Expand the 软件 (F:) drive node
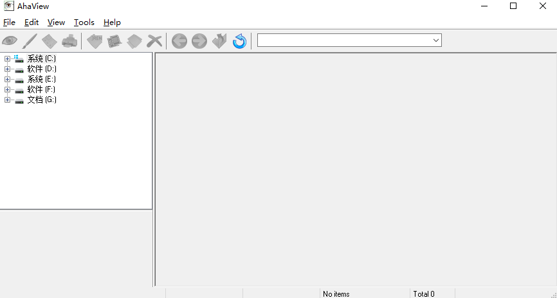Image resolution: width=557 pixels, height=298 pixels. pos(7,90)
